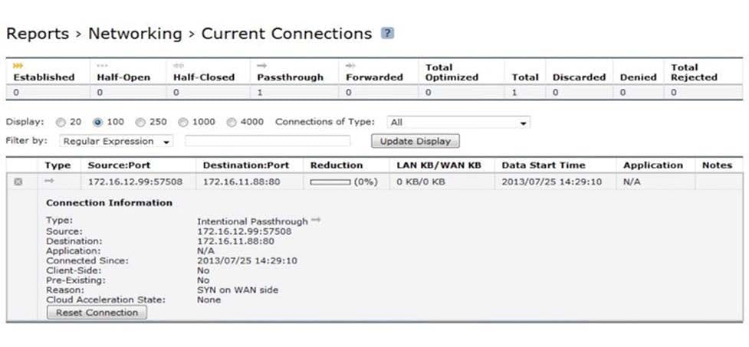
Task: Select the 250 display radio button
Action: tap(140, 123)
